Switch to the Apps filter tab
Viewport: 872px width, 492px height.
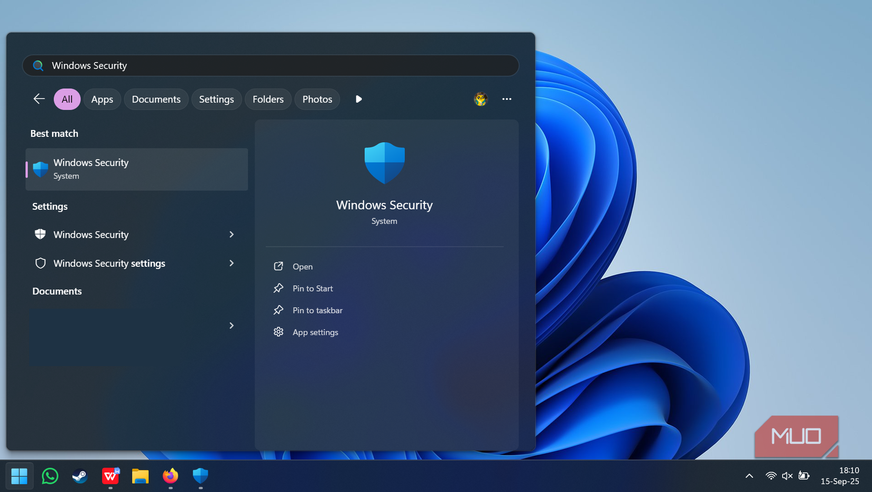pos(102,99)
